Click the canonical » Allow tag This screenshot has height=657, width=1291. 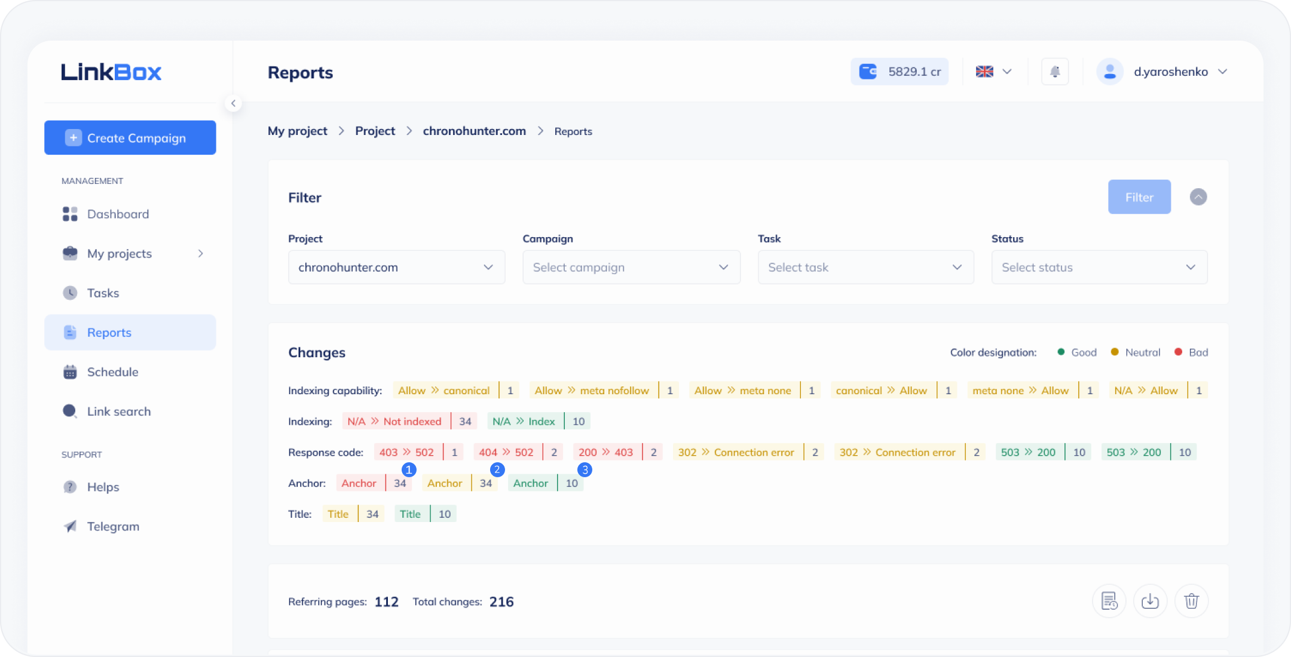(894, 390)
